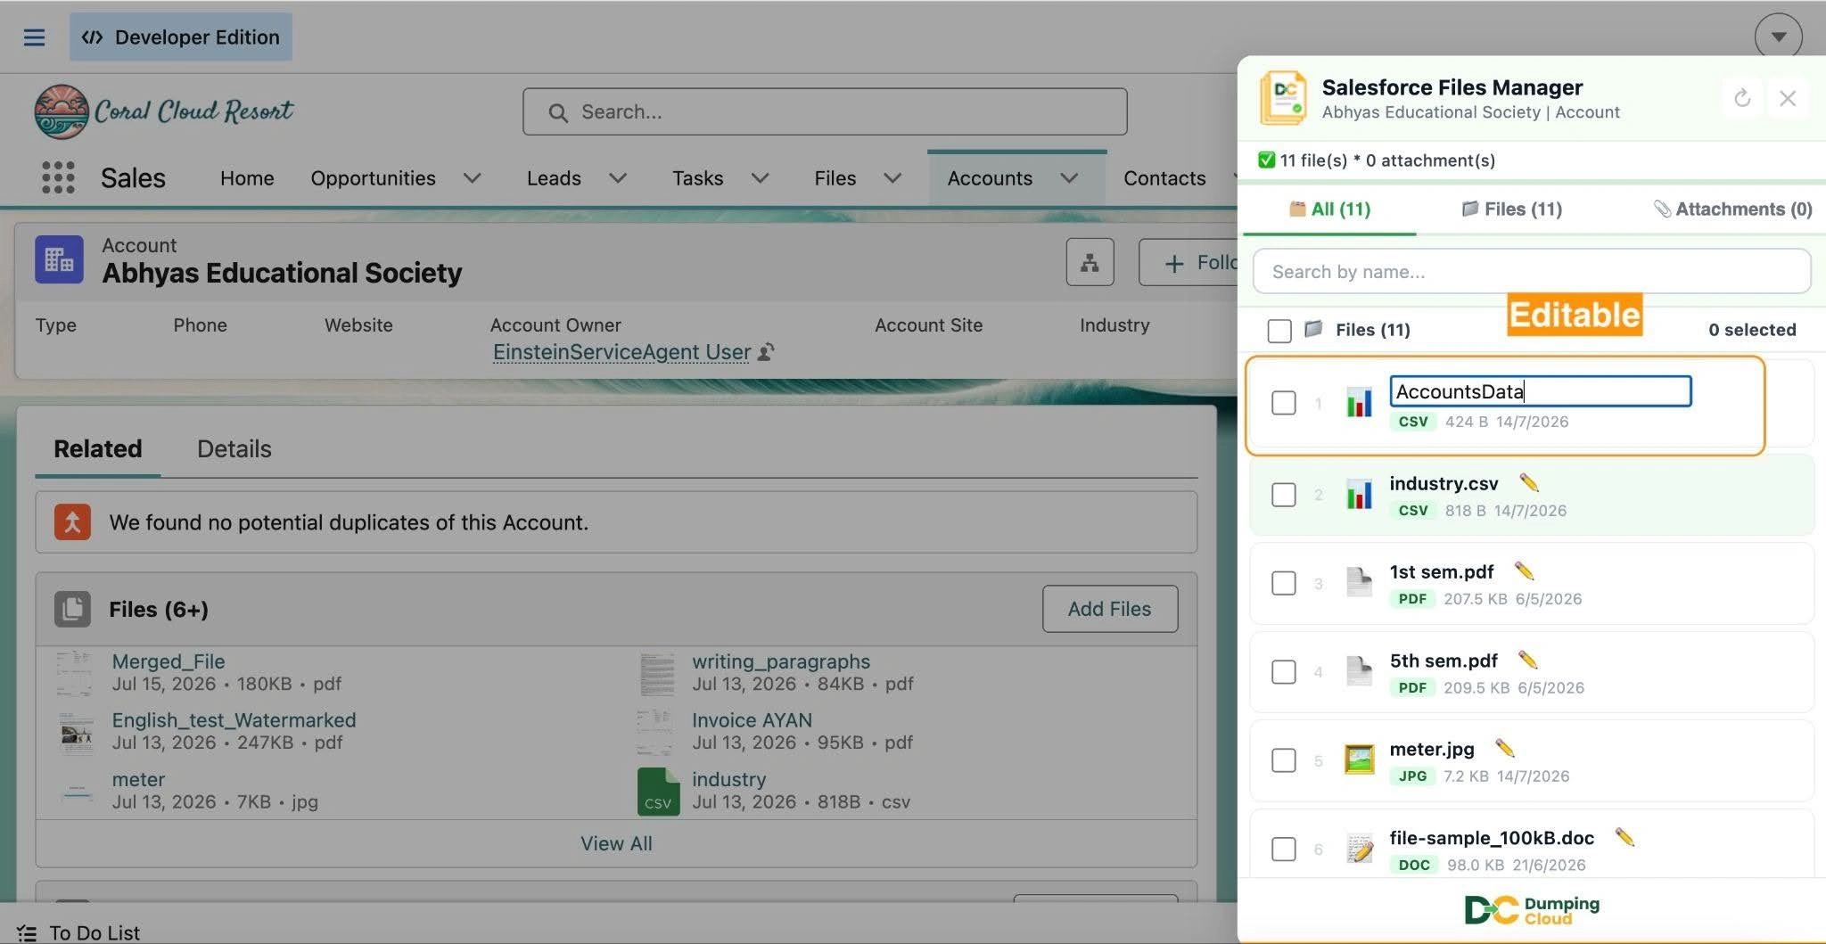Check the 5th sem.pdf checkbox
Image resolution: width=1826 pixels, height=944 pixels.
(x=1284, y=671)
